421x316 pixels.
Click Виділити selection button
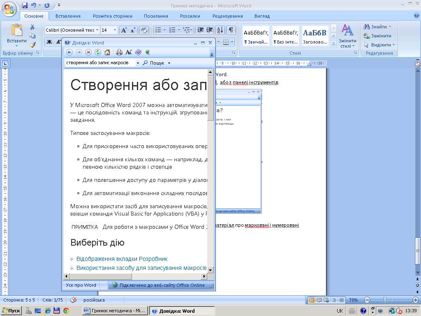click(379, 45)
